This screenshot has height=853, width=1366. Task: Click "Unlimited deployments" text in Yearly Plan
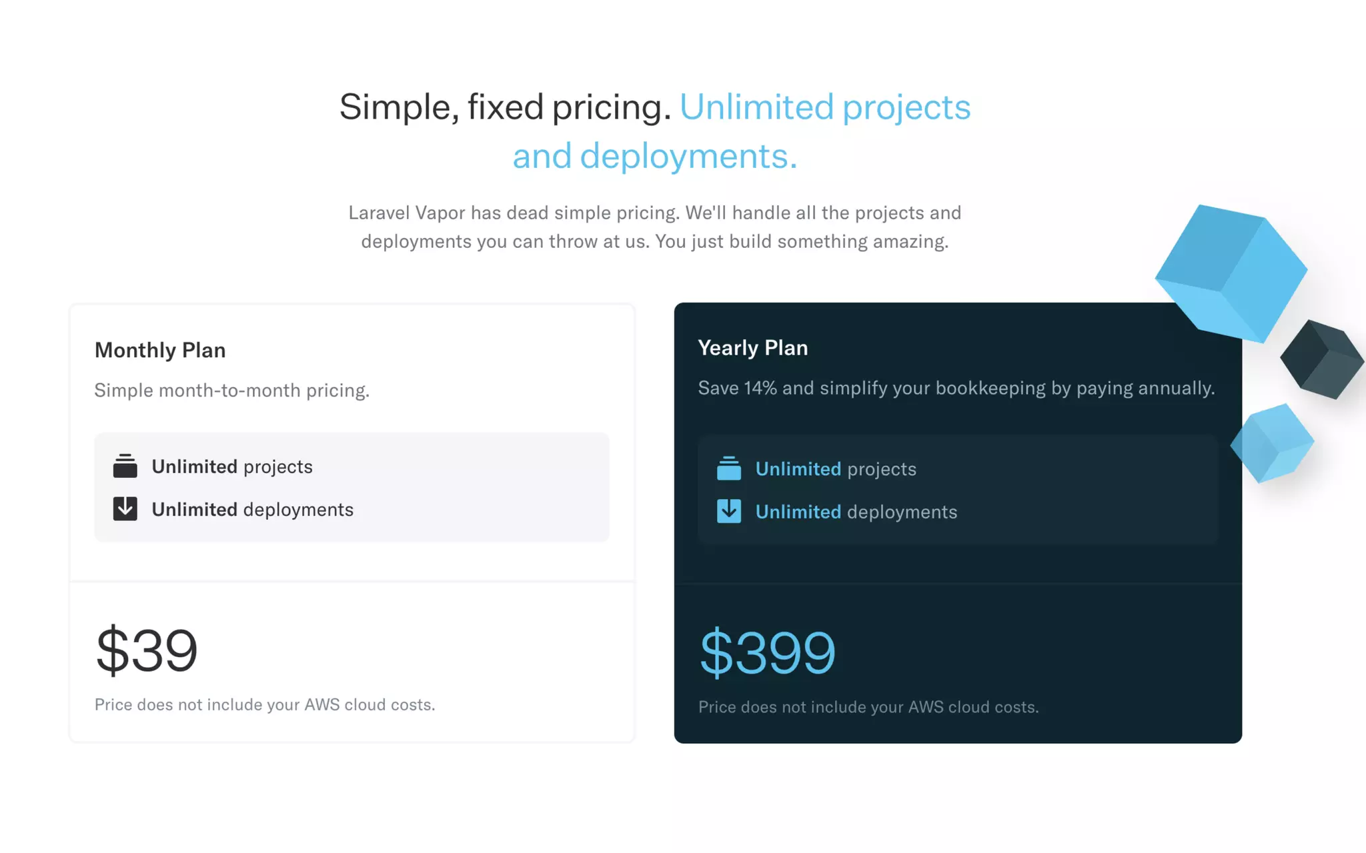click(856, 512)
